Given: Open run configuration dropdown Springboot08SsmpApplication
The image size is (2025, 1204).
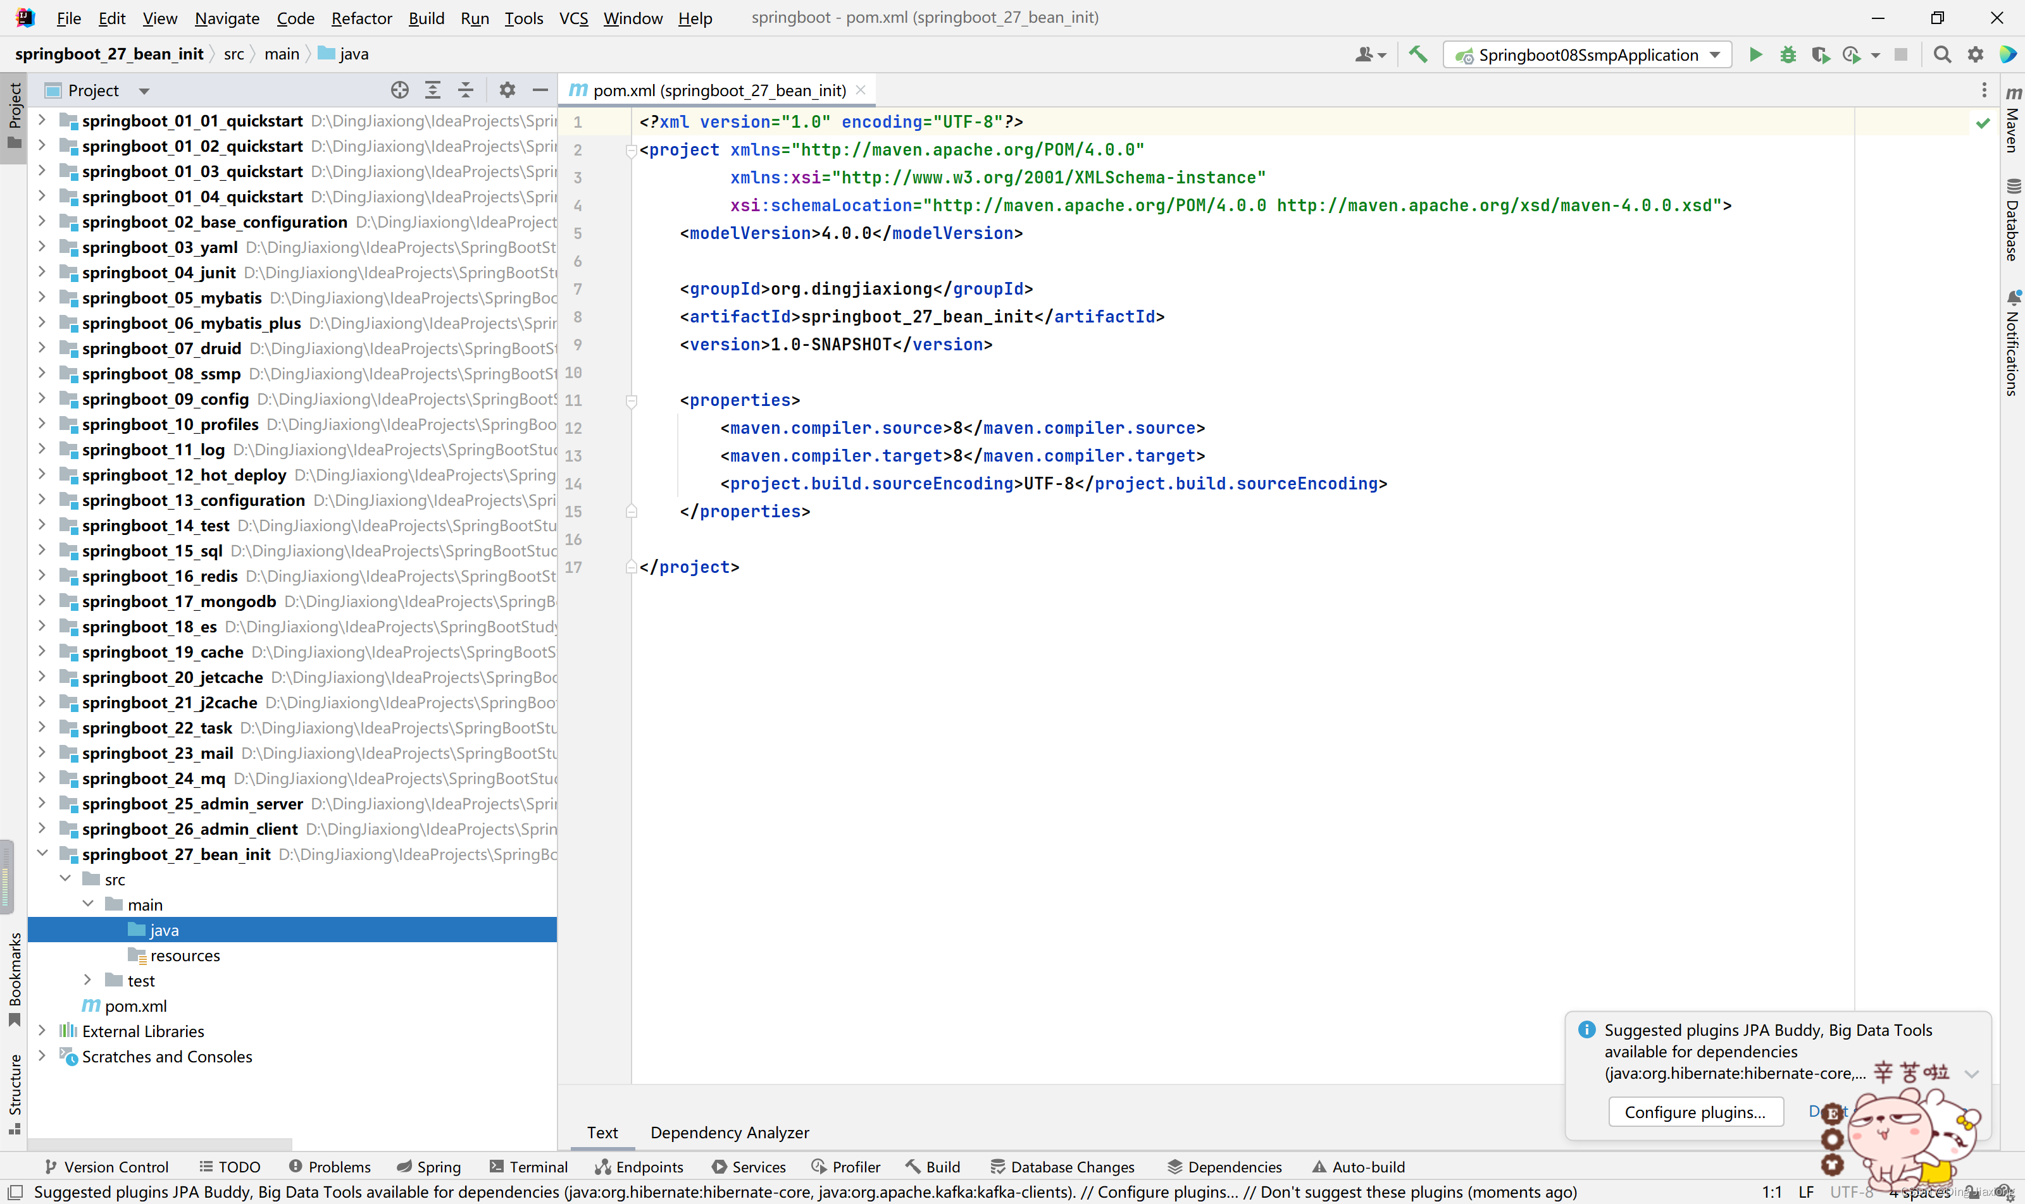Looking at the screenshot, I should [x=1586, y=54].
